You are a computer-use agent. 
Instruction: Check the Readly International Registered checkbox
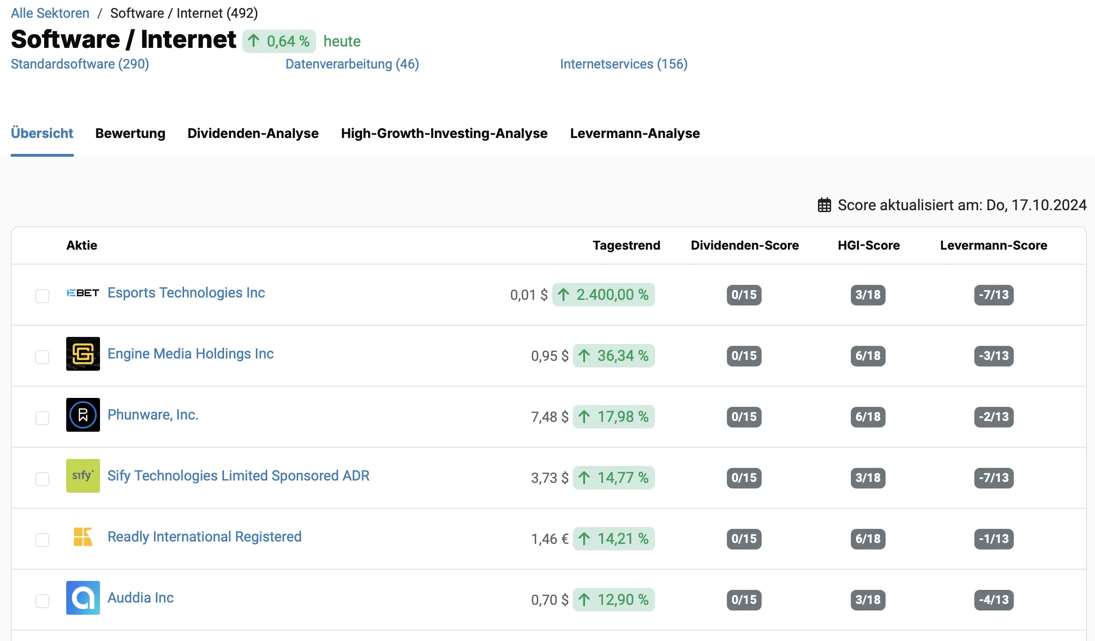click(42, 540)
